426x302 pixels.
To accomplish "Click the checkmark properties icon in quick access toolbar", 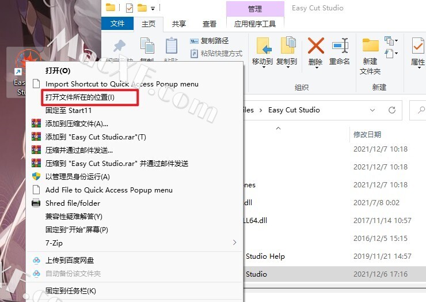I will 130,8.
